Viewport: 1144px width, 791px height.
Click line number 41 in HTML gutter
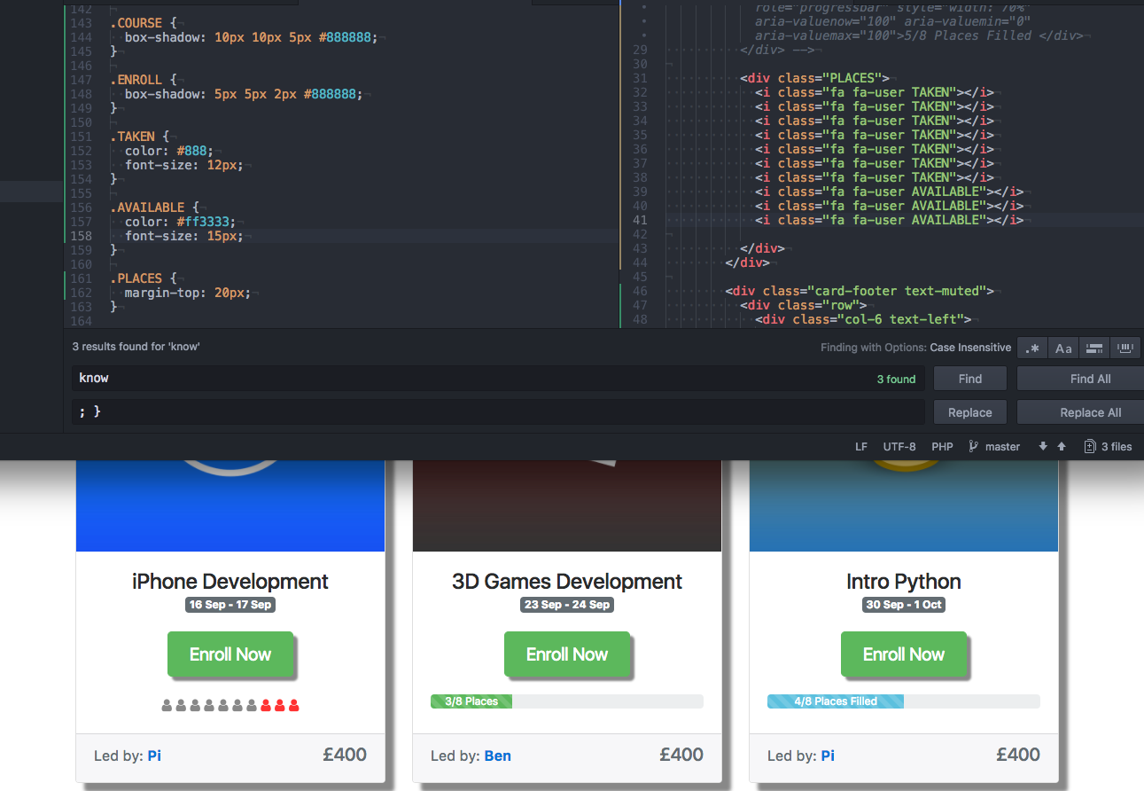coord(640,220)
